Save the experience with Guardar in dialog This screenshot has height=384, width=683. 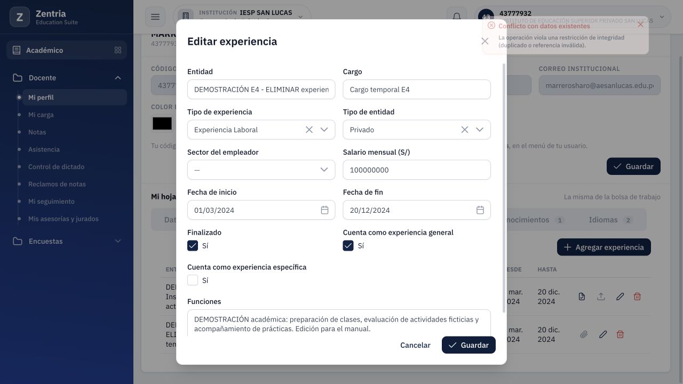(x=468, y=345)
